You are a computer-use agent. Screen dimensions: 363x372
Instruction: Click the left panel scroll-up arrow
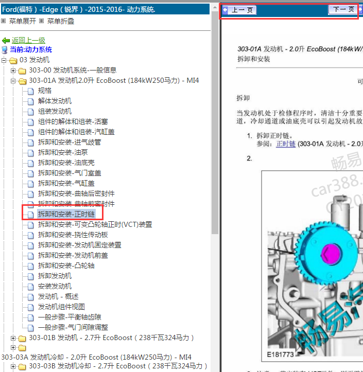215,8
